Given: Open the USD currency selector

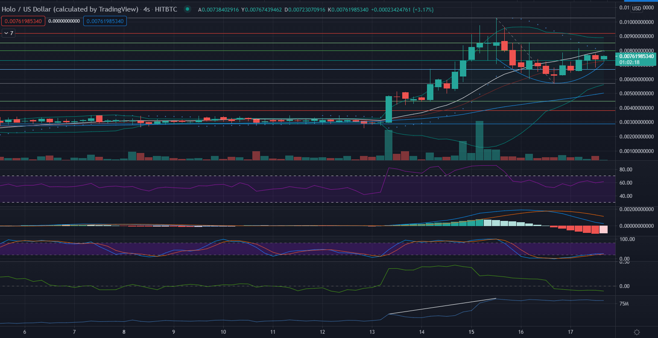Looking at the screenshot, I should [x=636, y=9].
